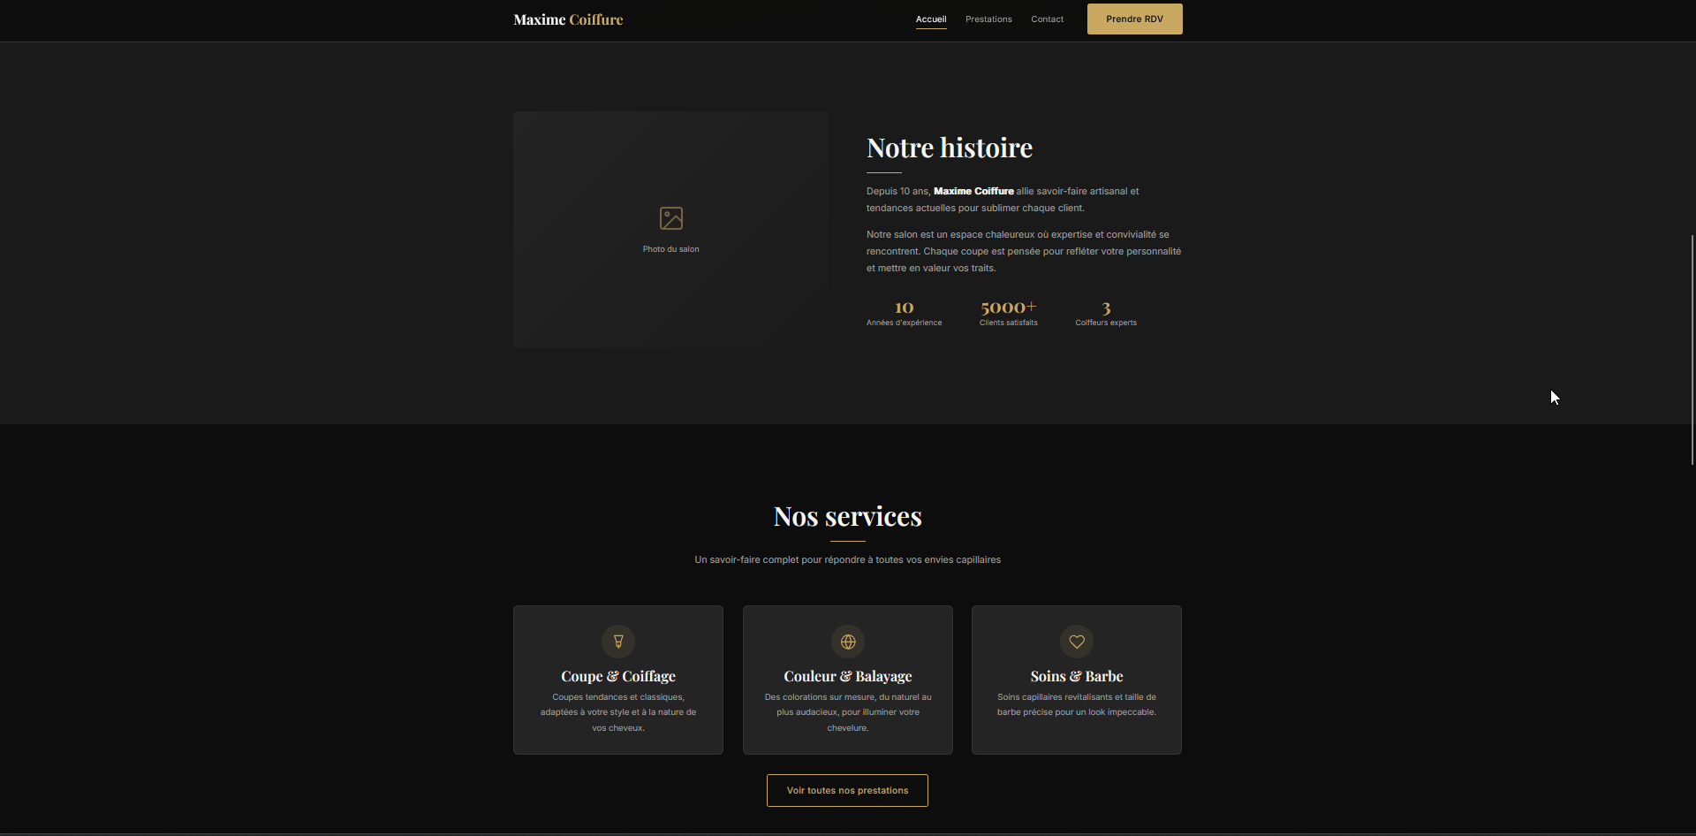Click the Photo du salon caption
1696x836 pixels.
(x=670, y=249)
